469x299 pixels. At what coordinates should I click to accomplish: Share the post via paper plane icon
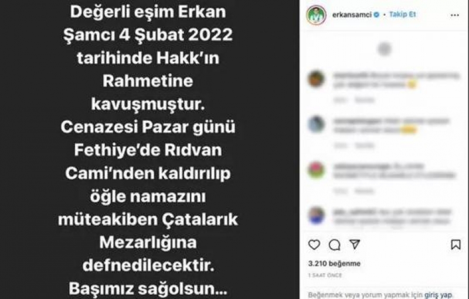pyautogui.click(x=355, y=244)
